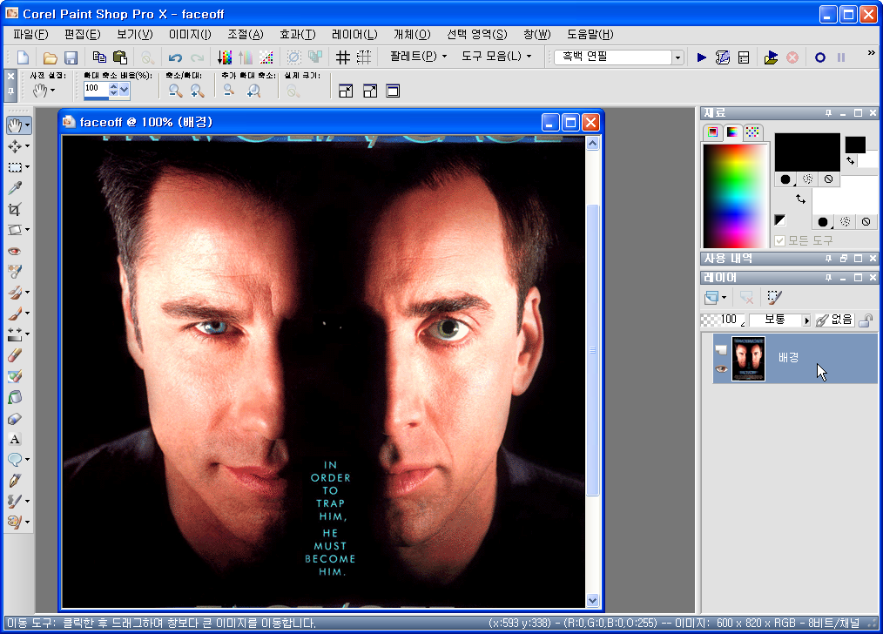Undo the last action
Viewport: 883px width, 634px height.
tap(175, 57)
